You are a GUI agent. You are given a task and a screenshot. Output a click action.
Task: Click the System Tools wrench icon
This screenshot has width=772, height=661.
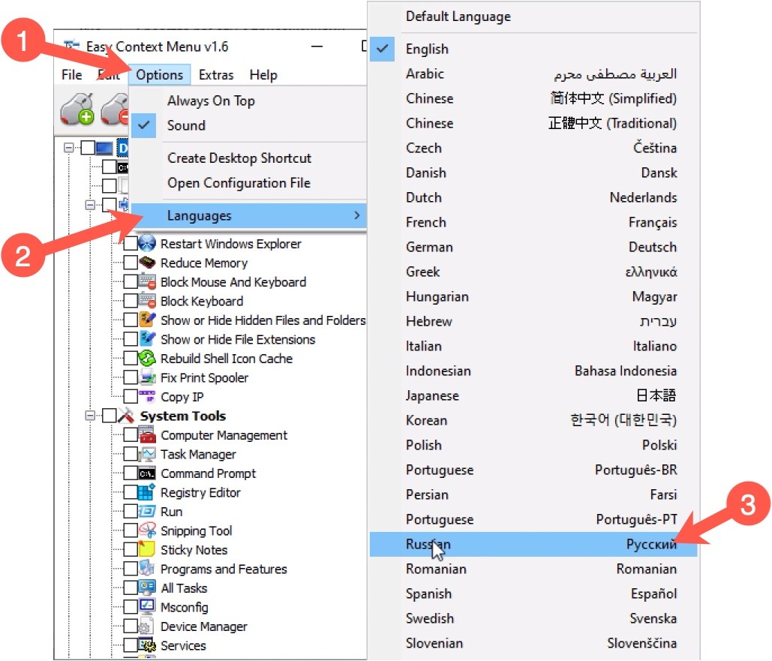(126, 416)
